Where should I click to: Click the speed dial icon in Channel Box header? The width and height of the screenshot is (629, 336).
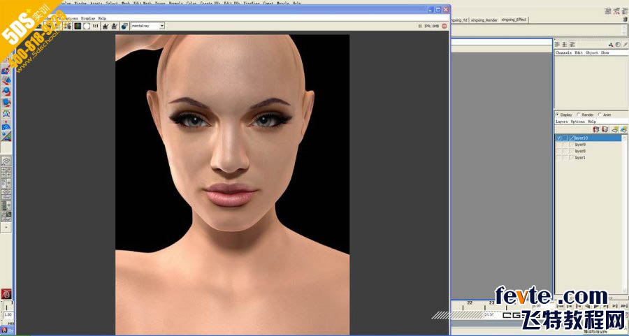click(x=619, y=45)
